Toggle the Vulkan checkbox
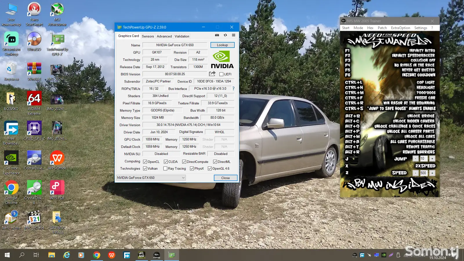This screenshot has height=261, width=464. pyautogui.click(x=145, y=168)
